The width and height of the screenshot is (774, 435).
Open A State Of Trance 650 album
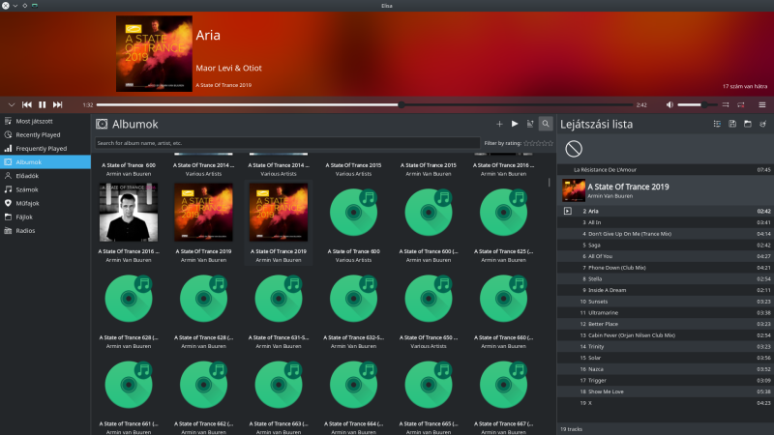tap(429, 299)
